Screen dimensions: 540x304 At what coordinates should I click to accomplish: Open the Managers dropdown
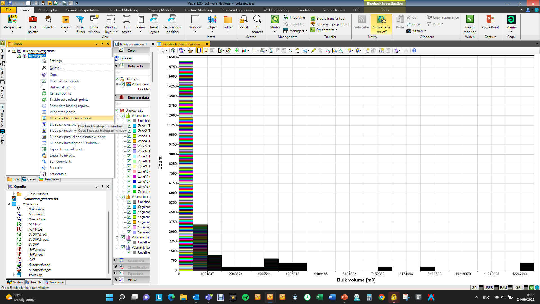(x=295, y=31)
